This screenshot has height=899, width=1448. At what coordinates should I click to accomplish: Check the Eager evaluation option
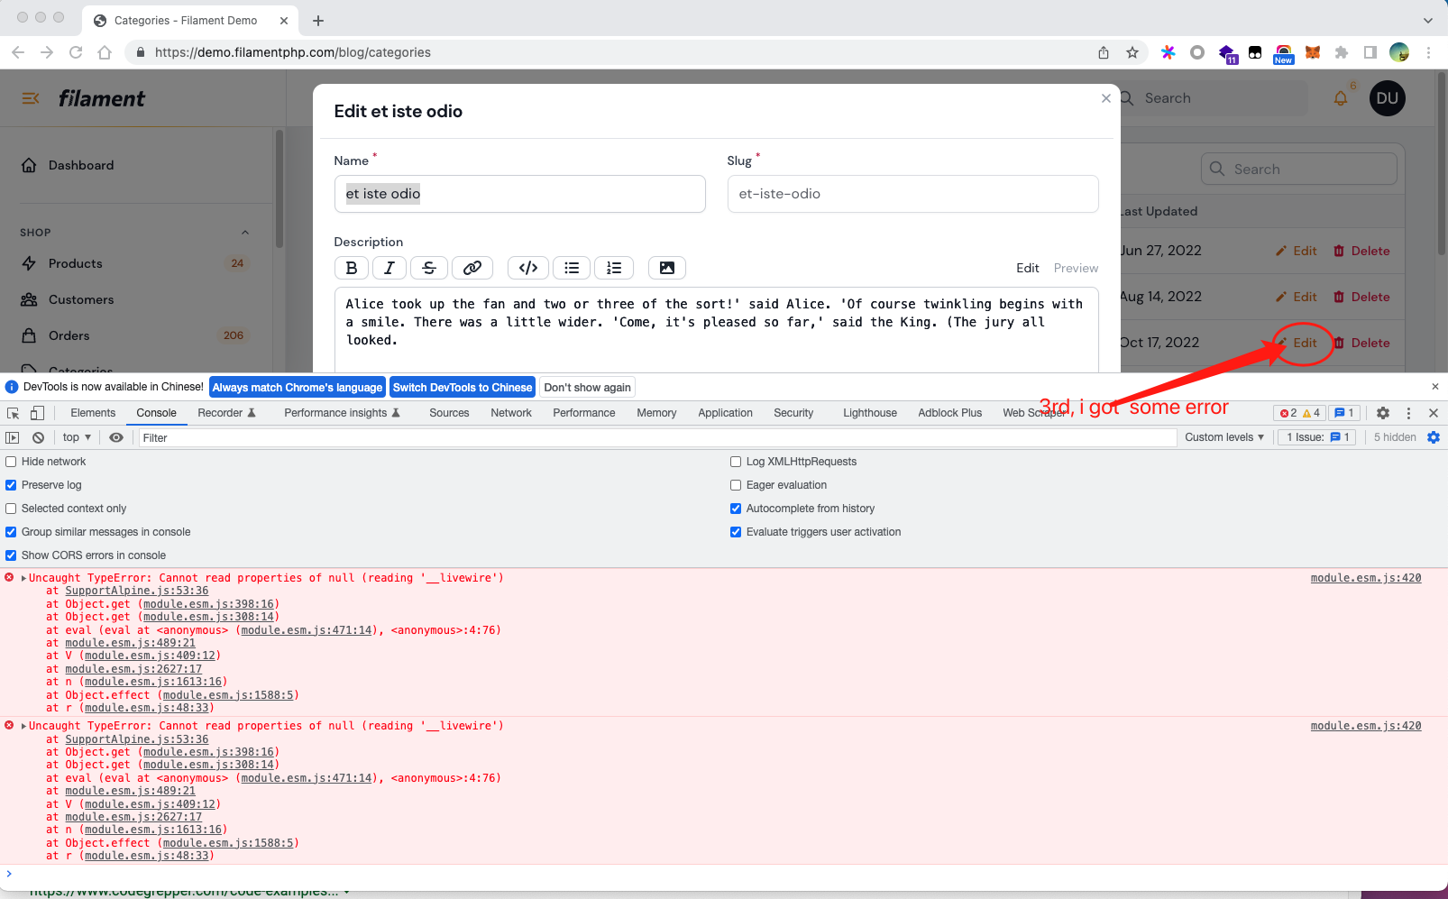(x=736, y=484)
